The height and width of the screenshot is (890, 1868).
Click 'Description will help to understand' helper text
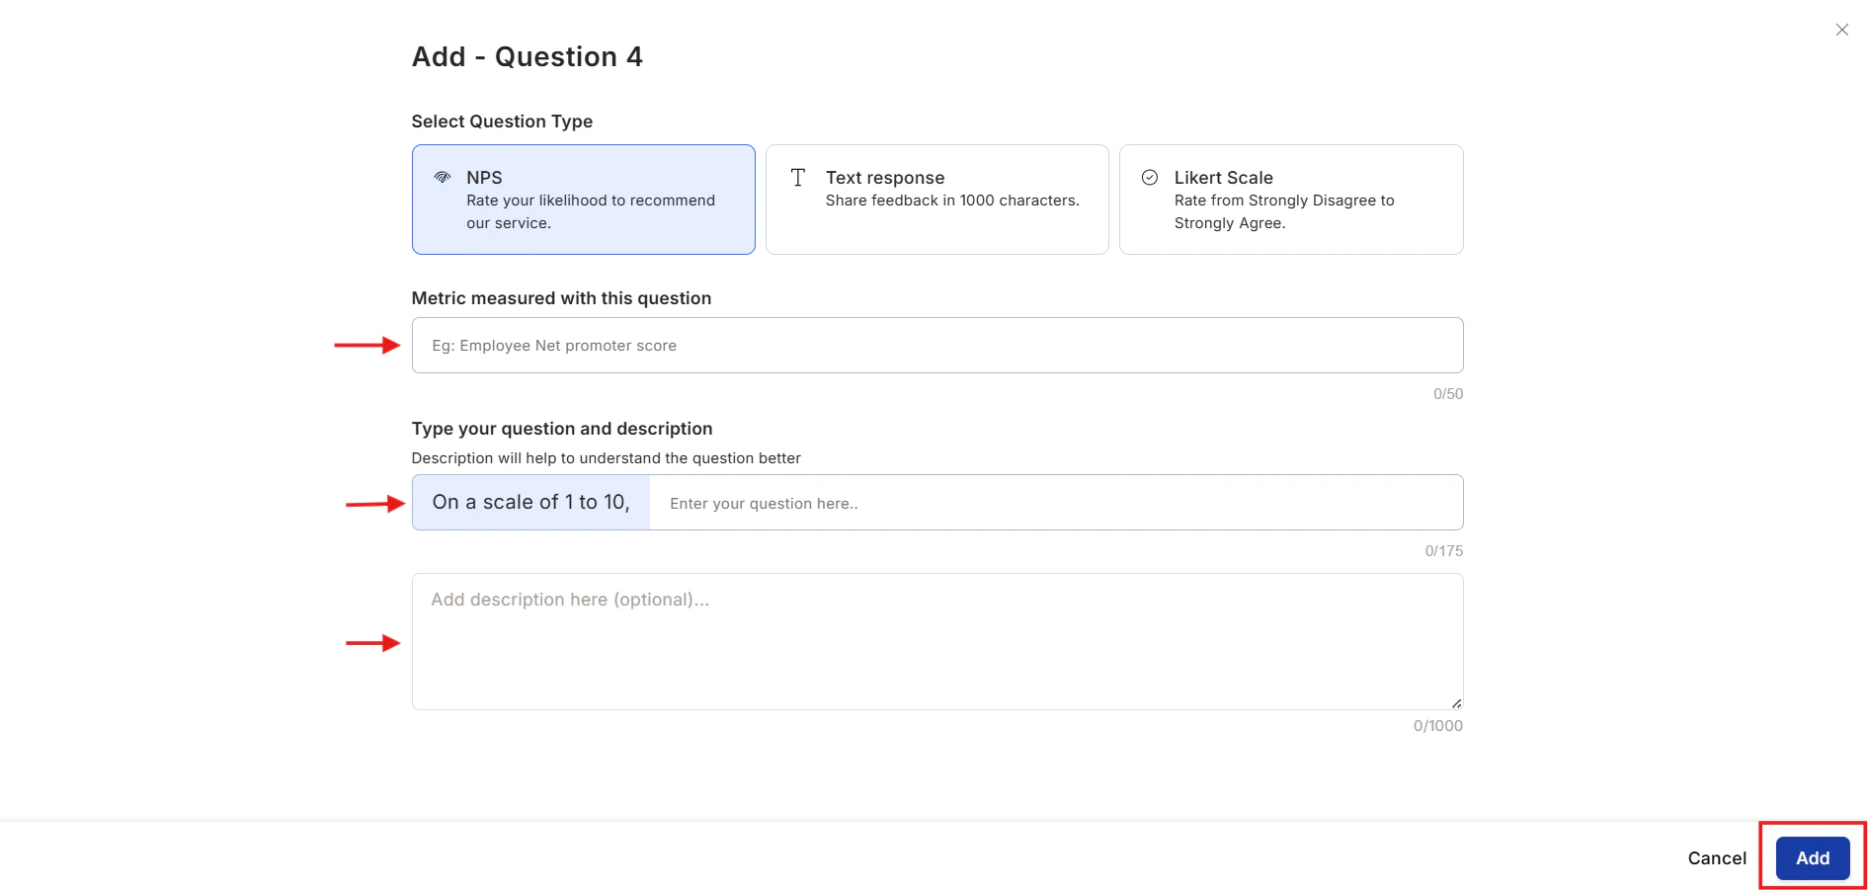(606, 458)
